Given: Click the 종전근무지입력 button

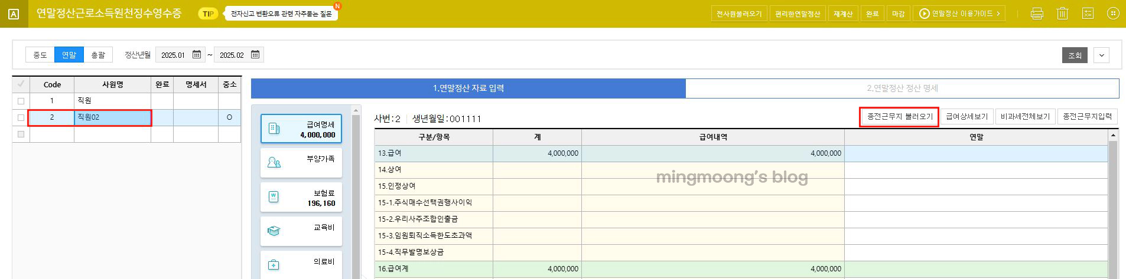Looking at the screenshot, I should click(x=1087, y=117).
